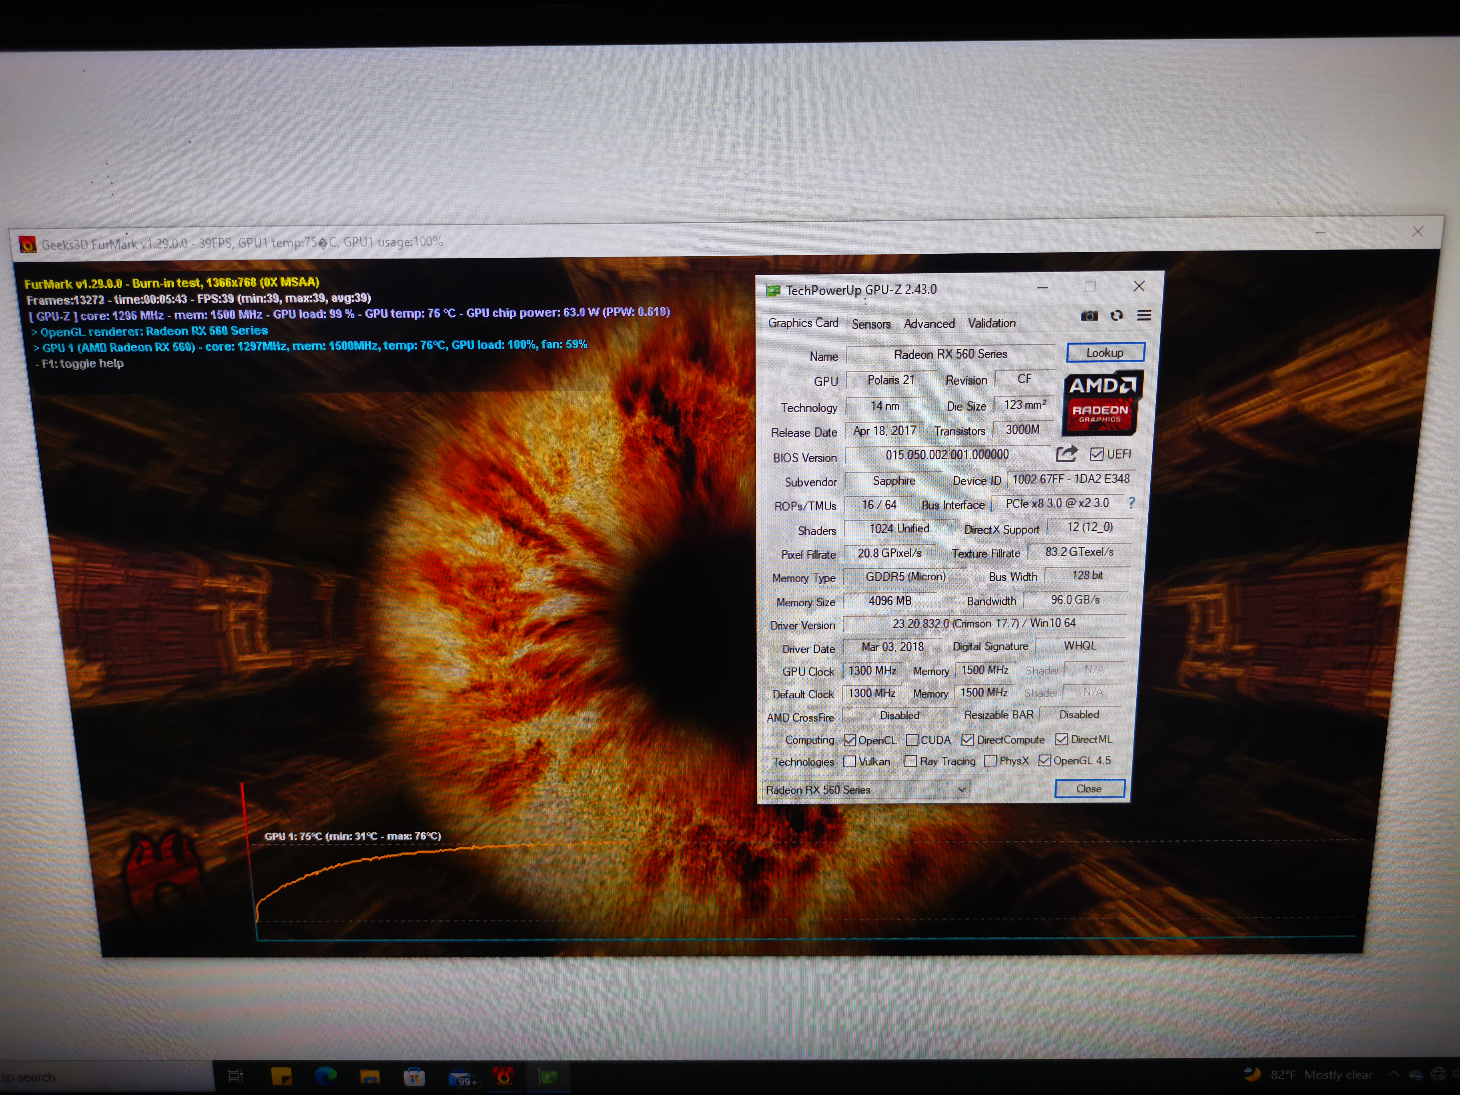1460x1095 pixels.
Task: Toggle the CUDA checkbox
Action: pos(912,740)
